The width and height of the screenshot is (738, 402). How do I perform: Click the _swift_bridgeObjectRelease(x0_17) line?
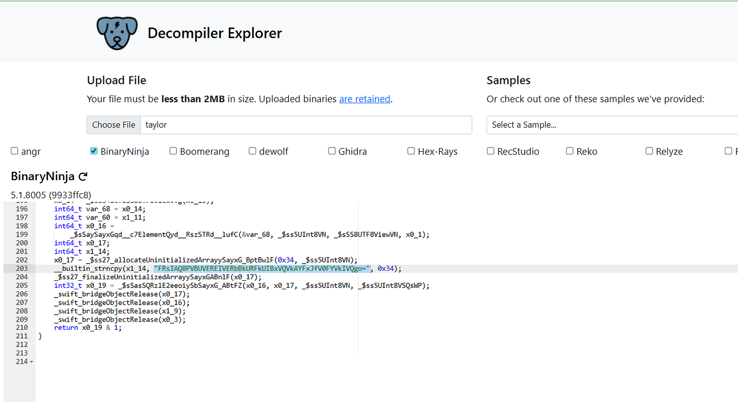point(122,294)
